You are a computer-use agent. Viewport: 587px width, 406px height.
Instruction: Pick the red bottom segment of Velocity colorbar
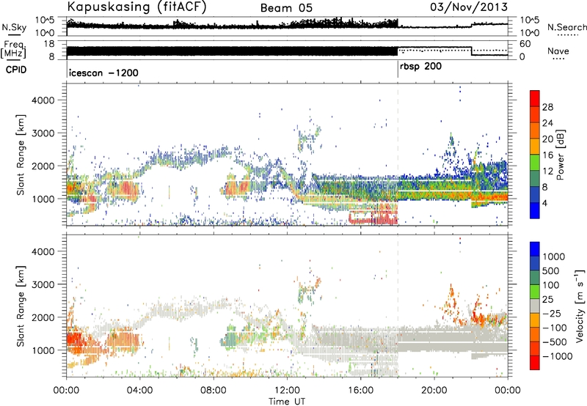(535, 363)
